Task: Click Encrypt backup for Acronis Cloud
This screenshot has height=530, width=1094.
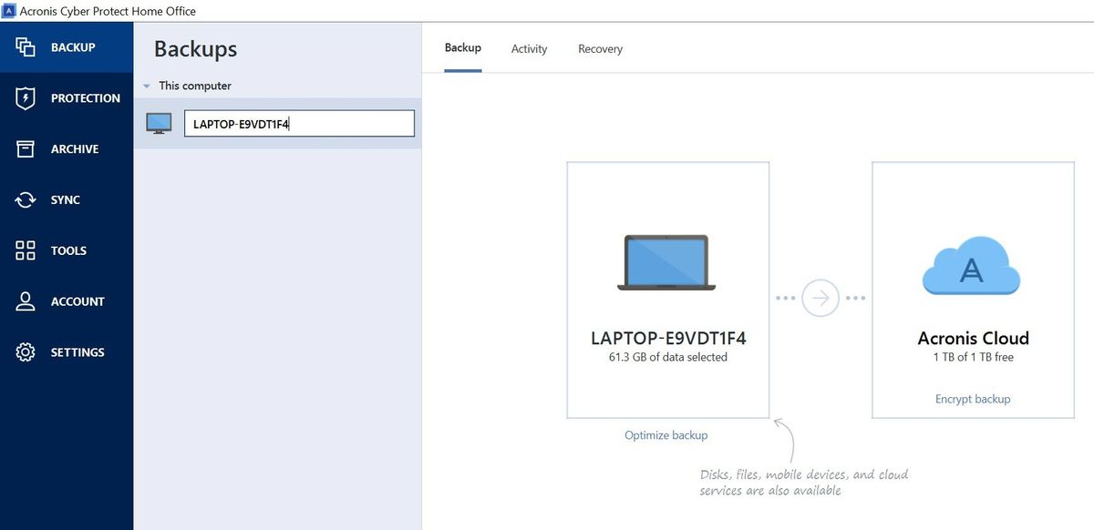Action: (x=973, y=398)
